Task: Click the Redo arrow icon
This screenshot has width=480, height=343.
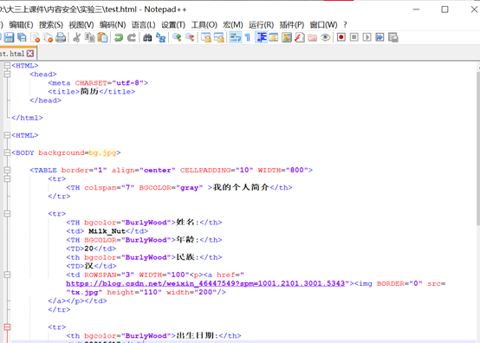Action: 132,37
